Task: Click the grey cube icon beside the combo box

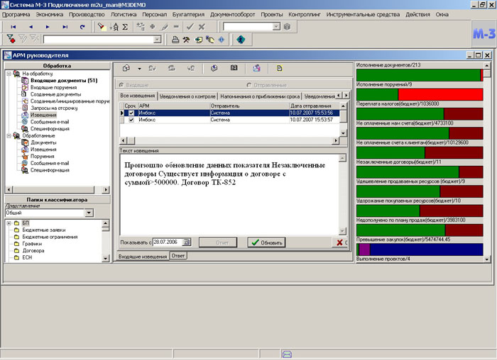Action: coord(287,26)
